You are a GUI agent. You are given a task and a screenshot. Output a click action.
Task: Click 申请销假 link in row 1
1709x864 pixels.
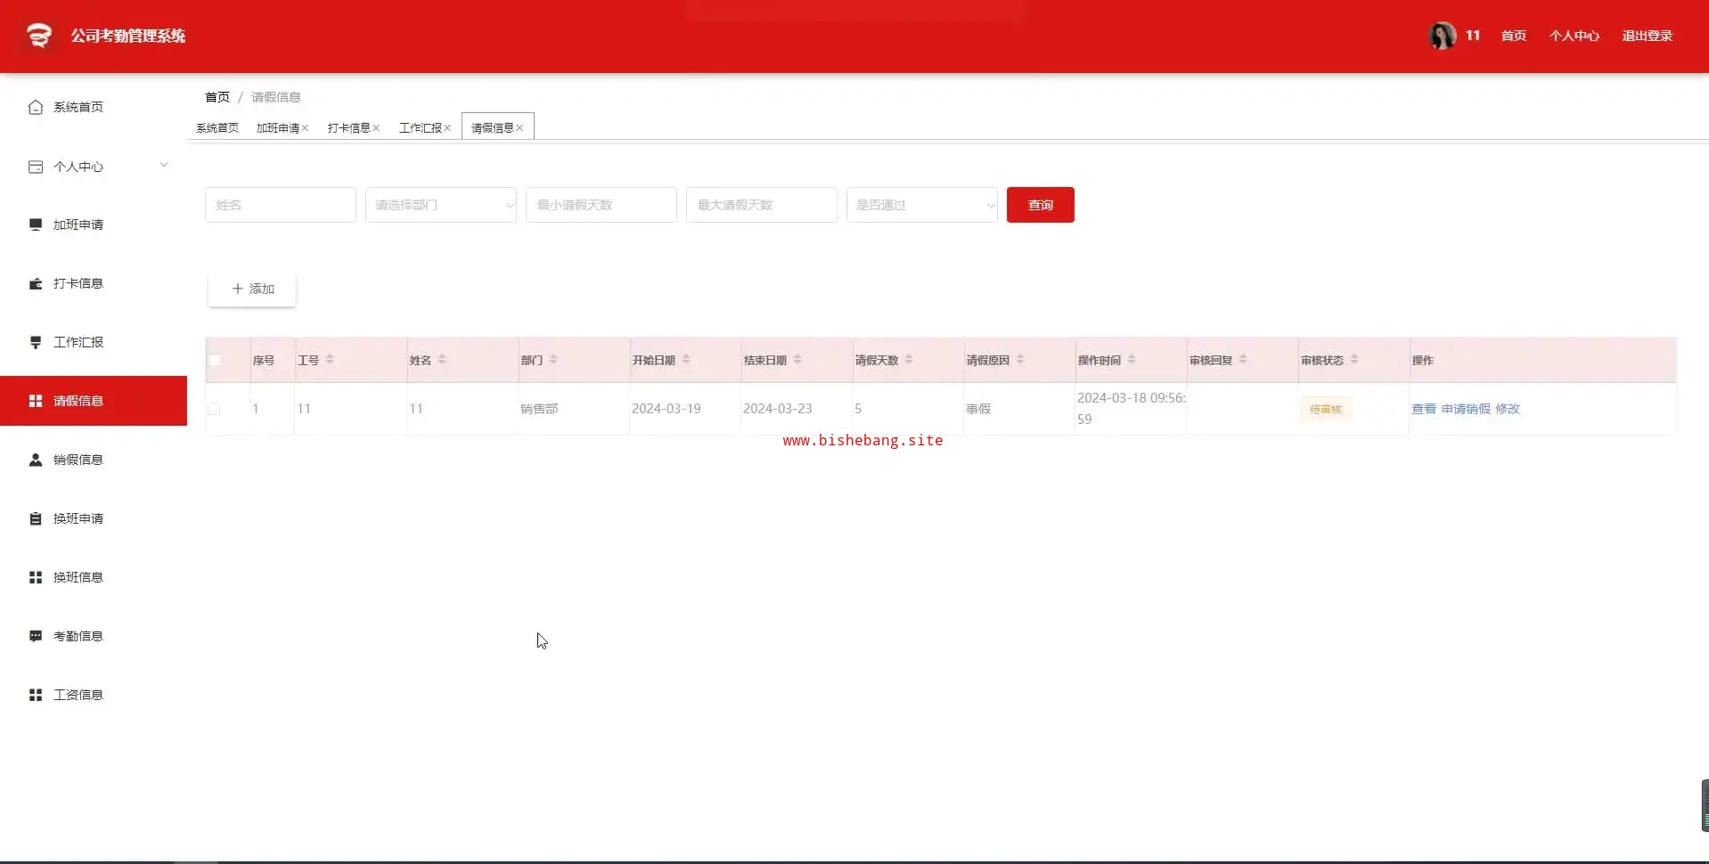[x=1466, y=409]
